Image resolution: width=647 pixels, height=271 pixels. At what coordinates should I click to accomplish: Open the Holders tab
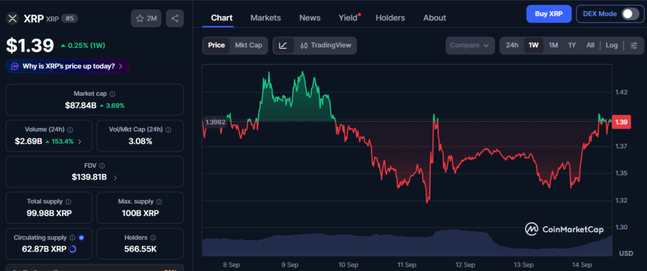390,18
